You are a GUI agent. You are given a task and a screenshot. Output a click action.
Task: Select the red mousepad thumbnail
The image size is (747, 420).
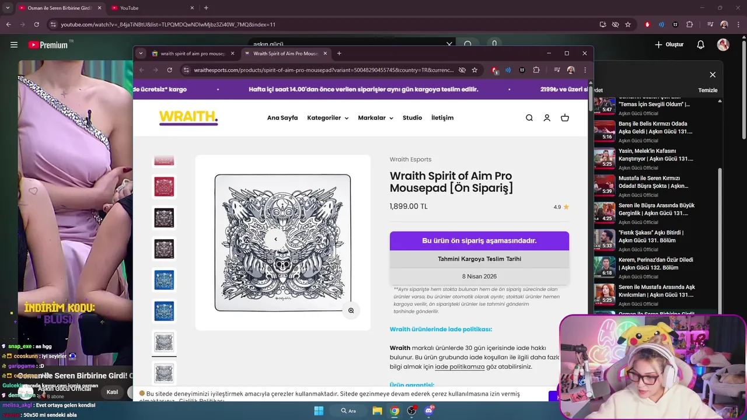[164, 187]
